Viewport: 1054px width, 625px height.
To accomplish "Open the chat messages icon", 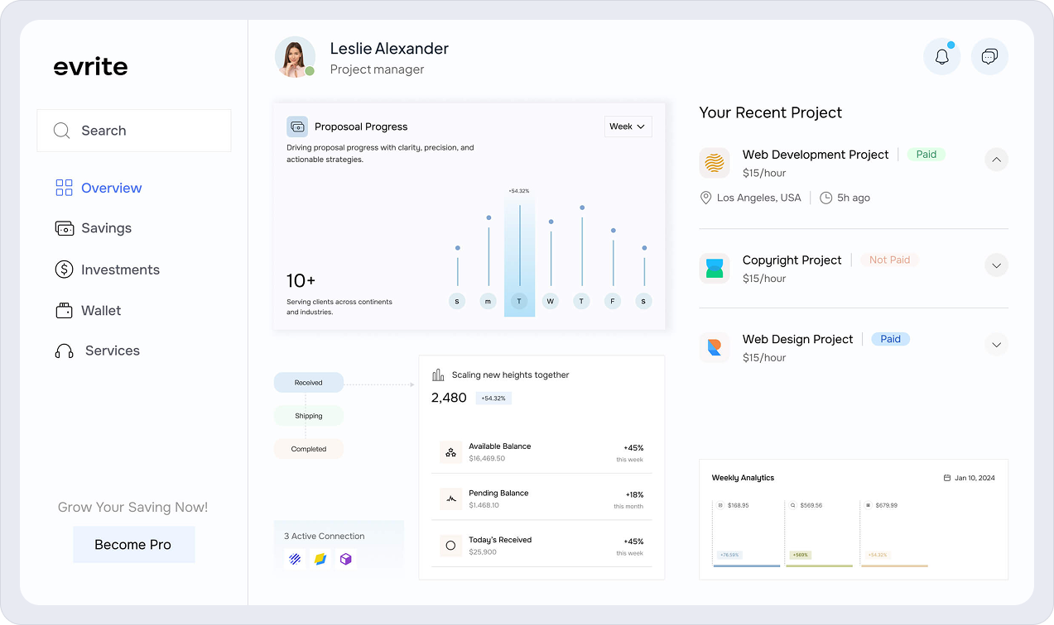I will tap(989, 57).
